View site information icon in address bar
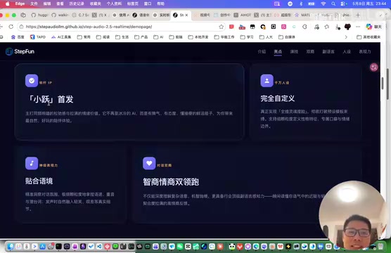 point(22,27)
